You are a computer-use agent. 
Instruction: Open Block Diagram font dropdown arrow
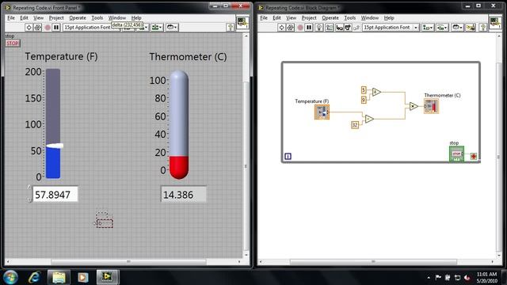pos(415,28)
